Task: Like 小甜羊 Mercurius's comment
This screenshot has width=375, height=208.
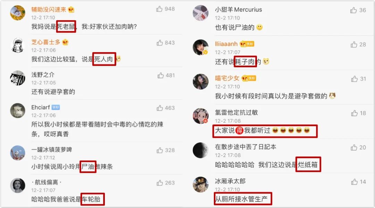Action: click(x=353, y=10)
